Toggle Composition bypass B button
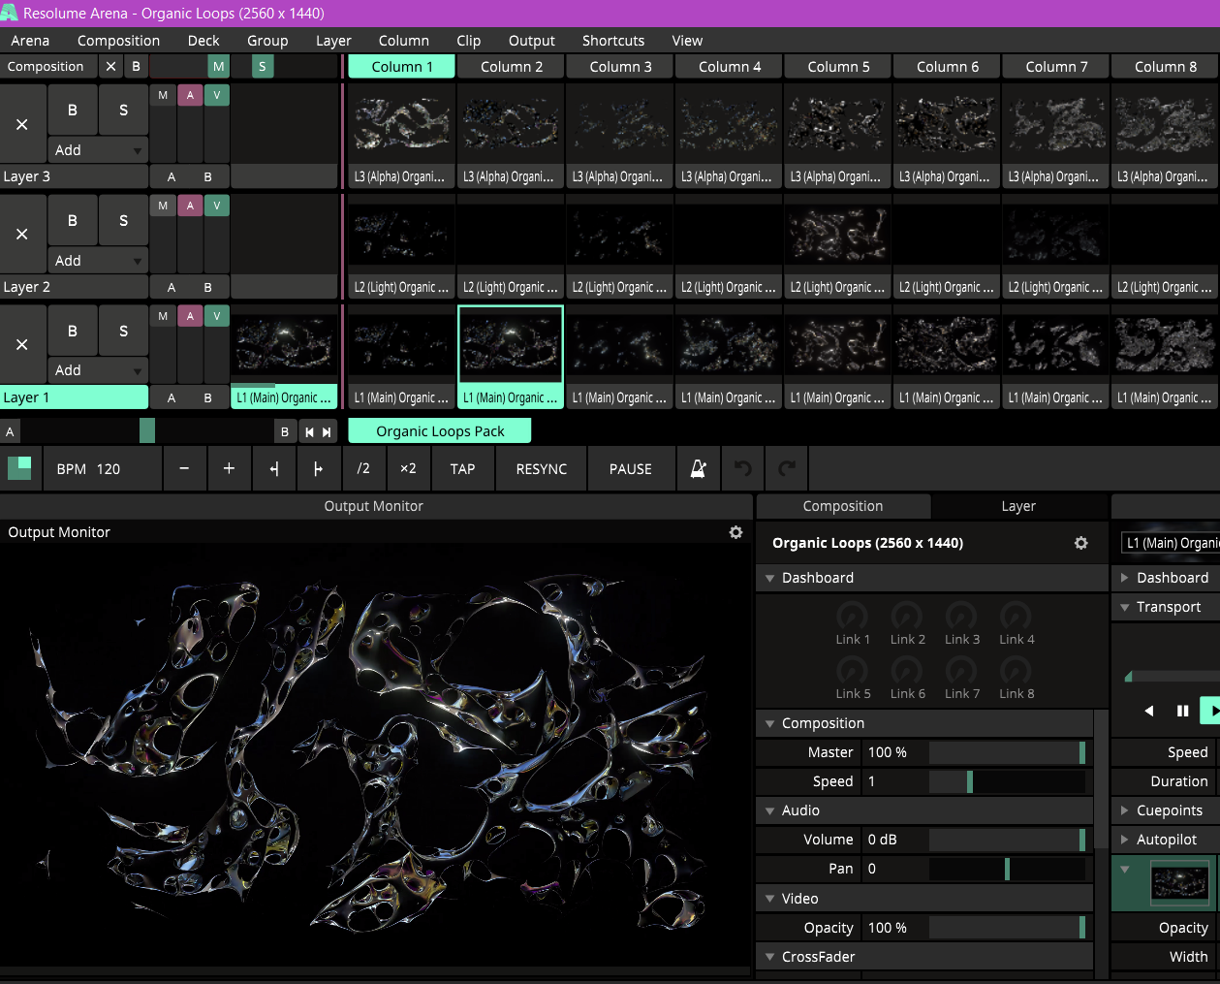The width and height of the screenshot is (1220, 984). click(136, 67)
